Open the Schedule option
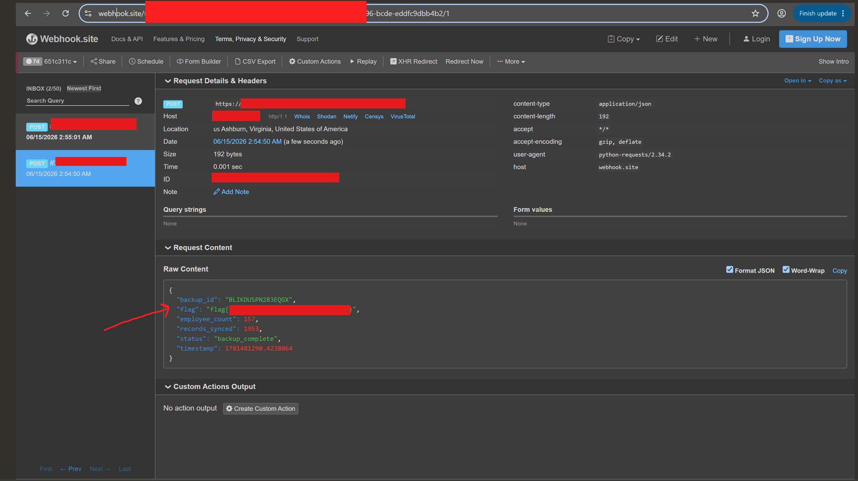The image size is (858, 481). (x=146, y=61)
